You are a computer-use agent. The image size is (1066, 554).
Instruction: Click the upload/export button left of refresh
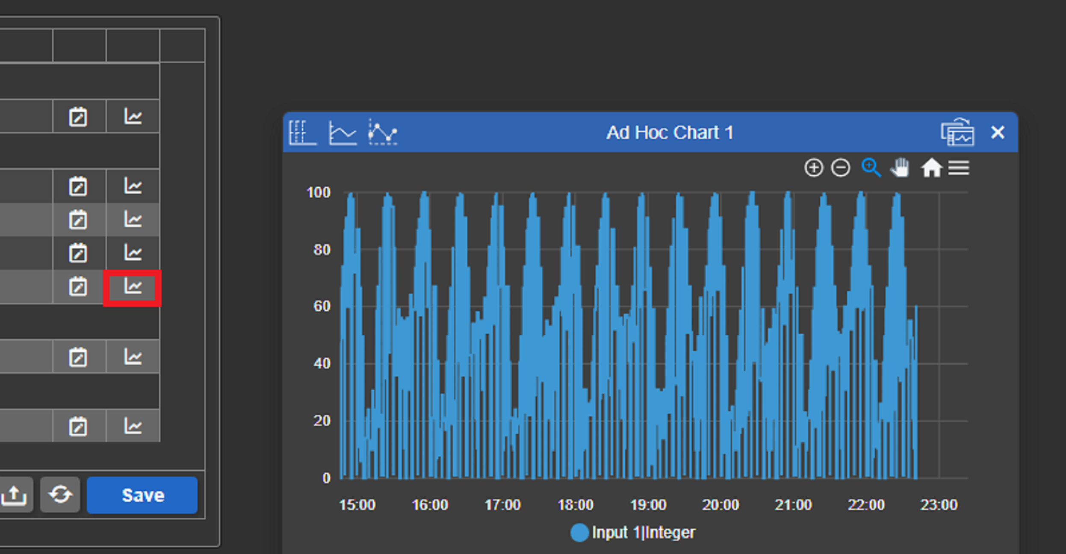point(15,495)
